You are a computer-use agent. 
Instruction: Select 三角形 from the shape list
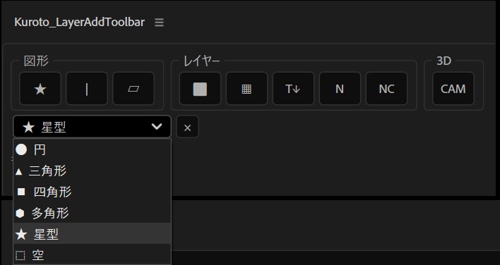(92, 171)
